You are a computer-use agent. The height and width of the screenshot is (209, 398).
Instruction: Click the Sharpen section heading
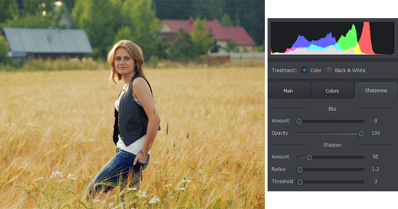point(332,145)
